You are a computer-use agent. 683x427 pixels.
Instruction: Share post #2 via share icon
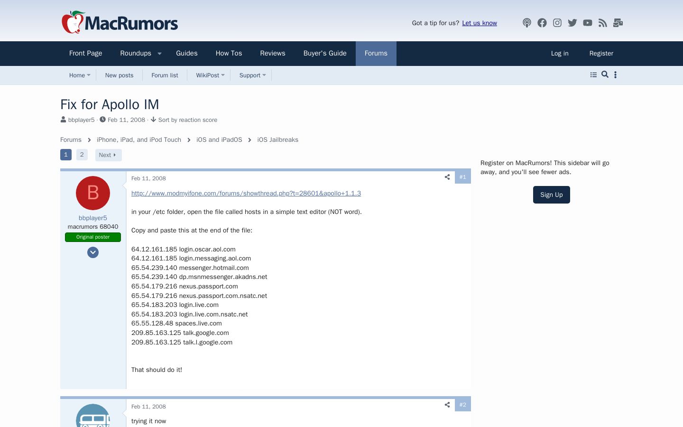point(447,405)
